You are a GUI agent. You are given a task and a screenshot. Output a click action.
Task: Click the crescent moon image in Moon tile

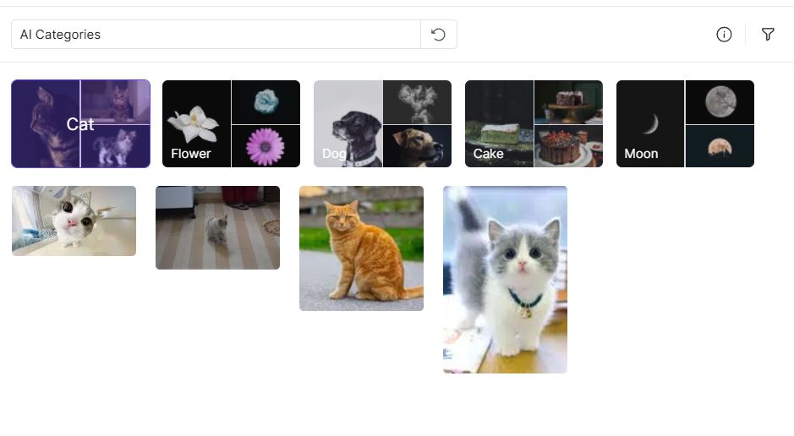650,124
